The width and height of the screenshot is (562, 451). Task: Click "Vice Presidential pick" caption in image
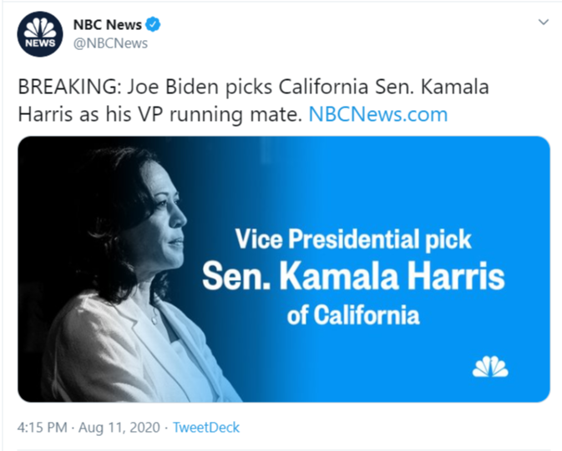352,240
